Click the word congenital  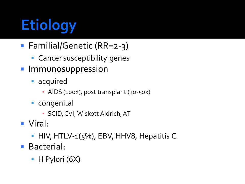tap(56, 103)
